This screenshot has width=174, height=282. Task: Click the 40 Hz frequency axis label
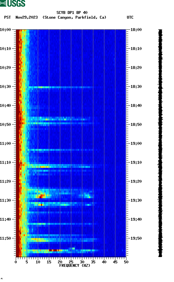(x=104, y=262)
